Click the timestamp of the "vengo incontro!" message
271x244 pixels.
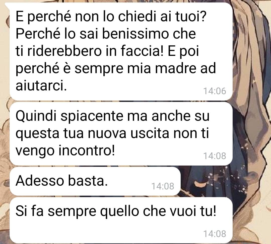215,156
